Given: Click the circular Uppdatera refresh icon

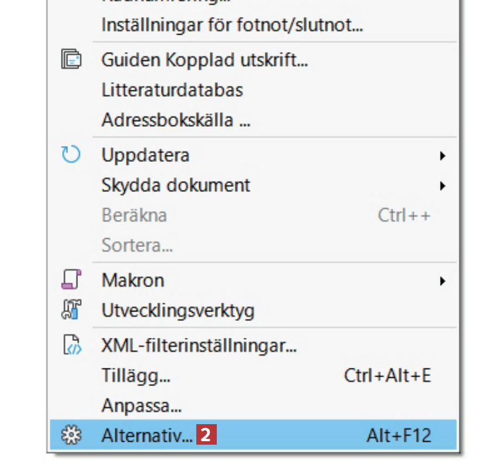Looking at the screenshot, I should pyautogui.click(x=71, y=155).
